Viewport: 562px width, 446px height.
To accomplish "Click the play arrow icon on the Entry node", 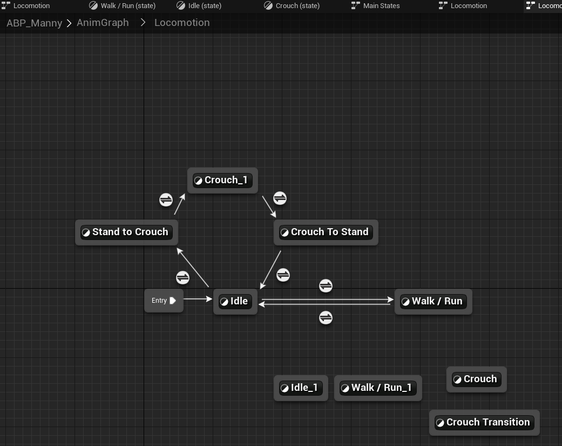I will (172, 301).
